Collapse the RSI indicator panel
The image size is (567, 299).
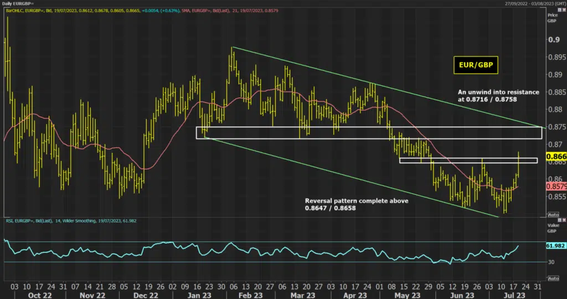pyautogui.click(x=560, y=220)
